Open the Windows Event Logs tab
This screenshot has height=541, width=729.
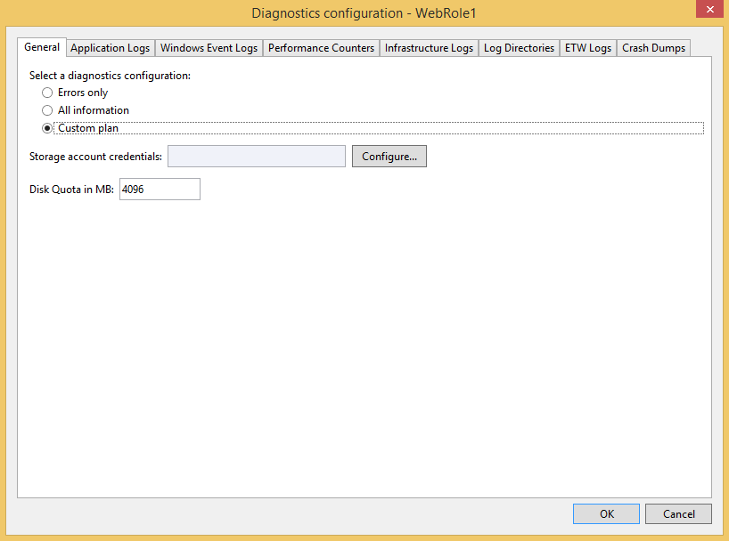point(209,48)
